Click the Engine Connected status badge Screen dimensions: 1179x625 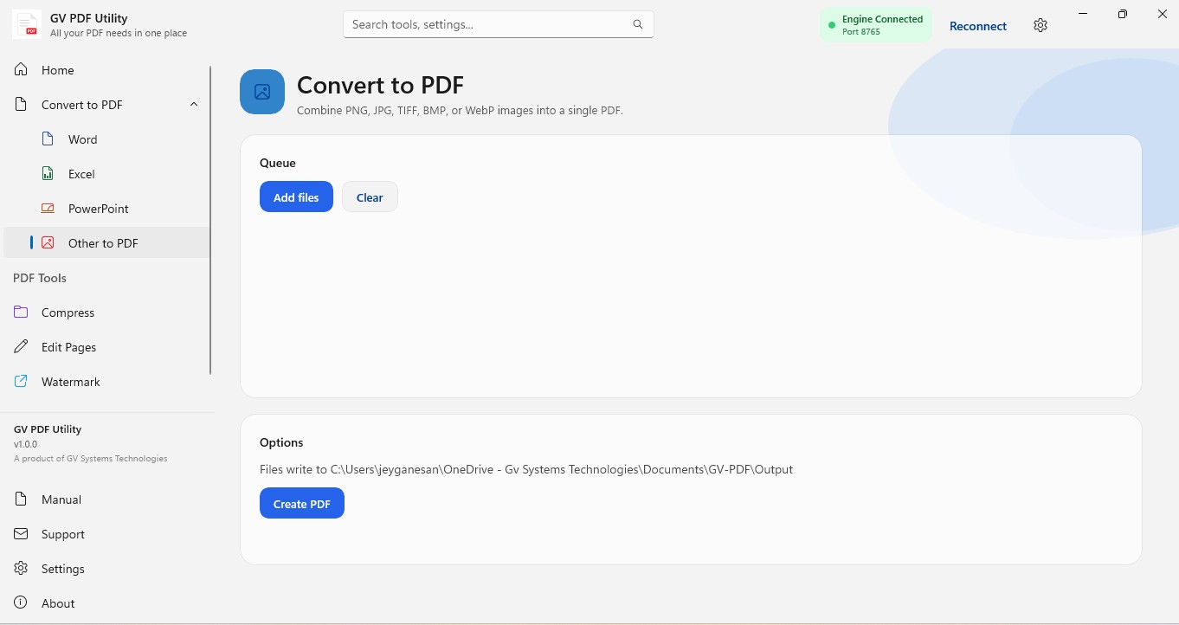[876, 25]
